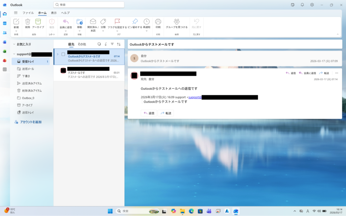Click the アーカイブ (Archive) ribbon icon
Image resolution: width=346 pixels, height=216 pixels.
click(38, 22)
